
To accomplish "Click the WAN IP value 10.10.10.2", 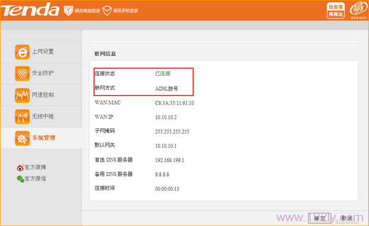I will 166,117.
